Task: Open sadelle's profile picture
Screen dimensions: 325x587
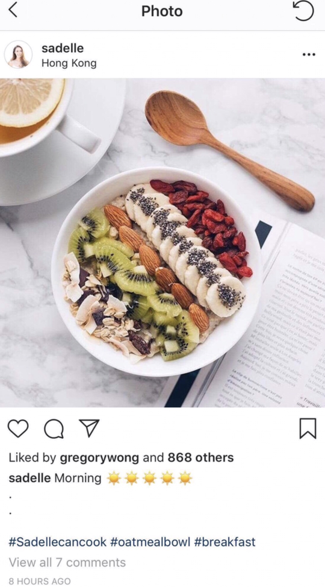Action: (x=18, y=55)
